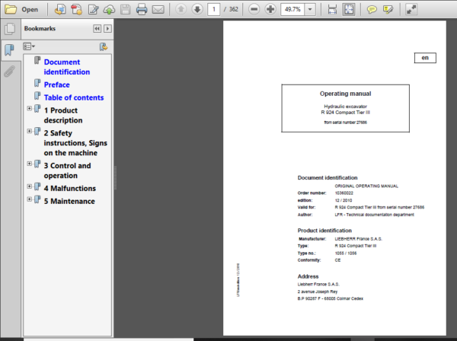
Task: Click the upload to cloud icon
Action: tap(109, 9)
